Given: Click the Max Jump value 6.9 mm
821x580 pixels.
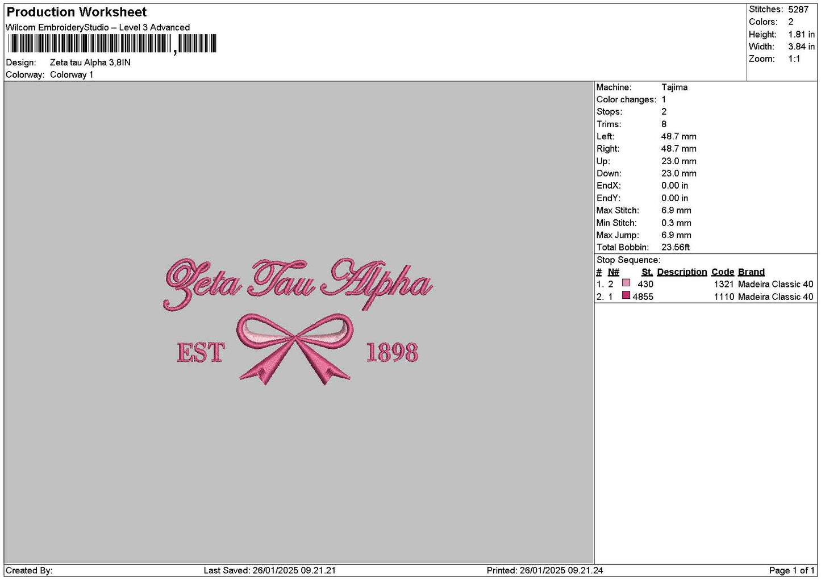Looking at the screenshot, I should point(677,235).
